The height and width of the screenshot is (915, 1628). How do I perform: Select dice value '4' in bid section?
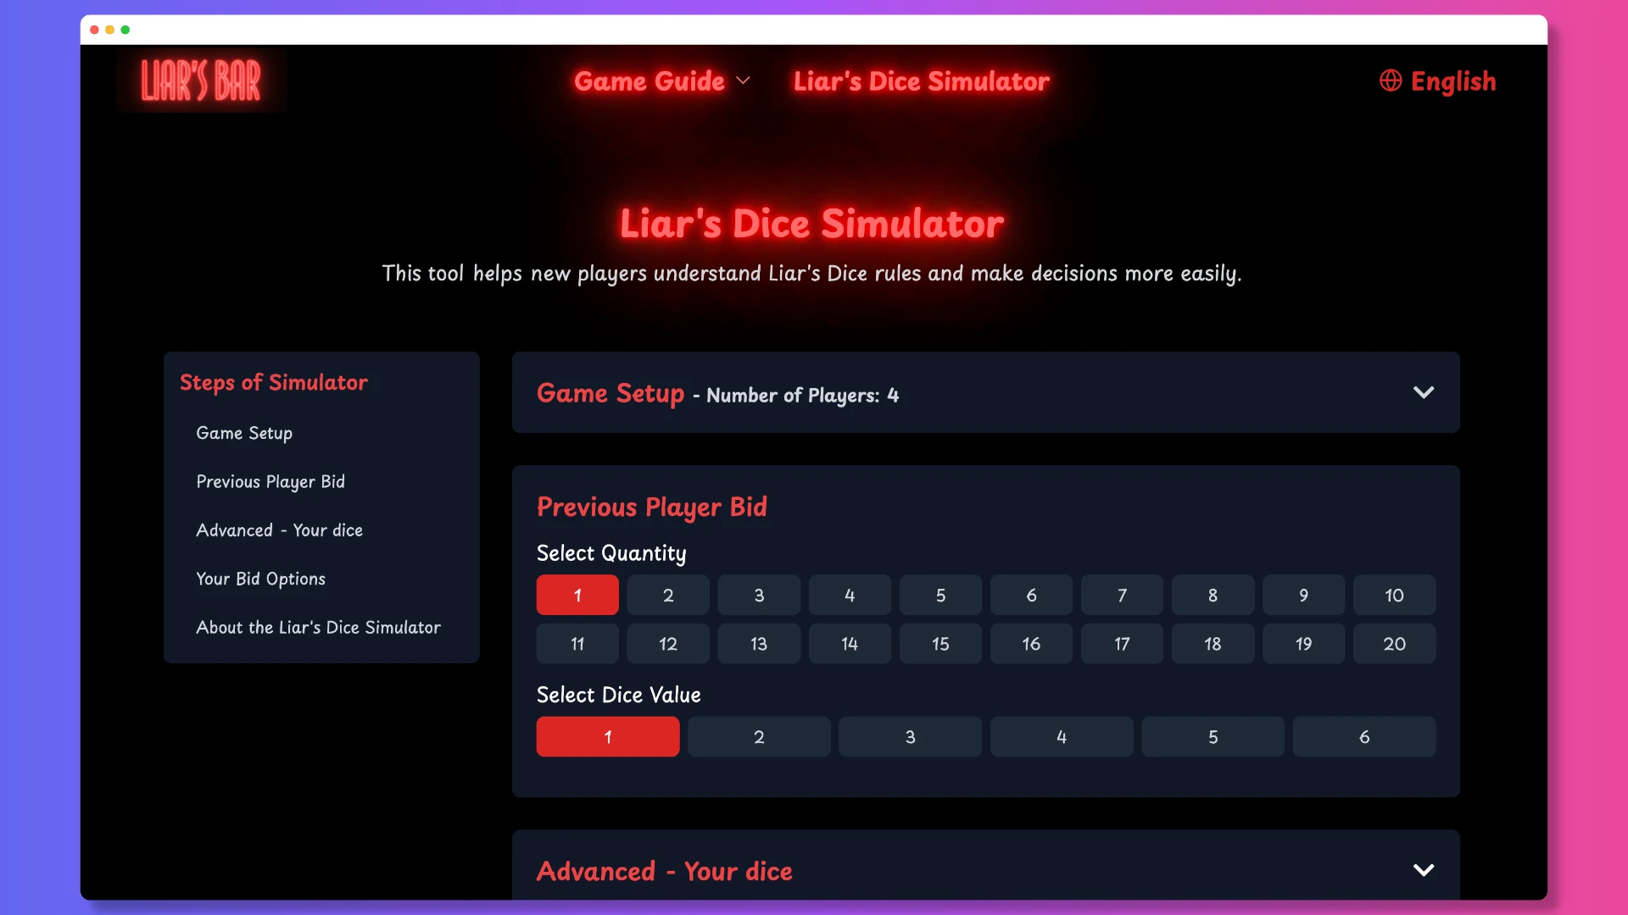pyautogui.click(x=1061, y=736)
